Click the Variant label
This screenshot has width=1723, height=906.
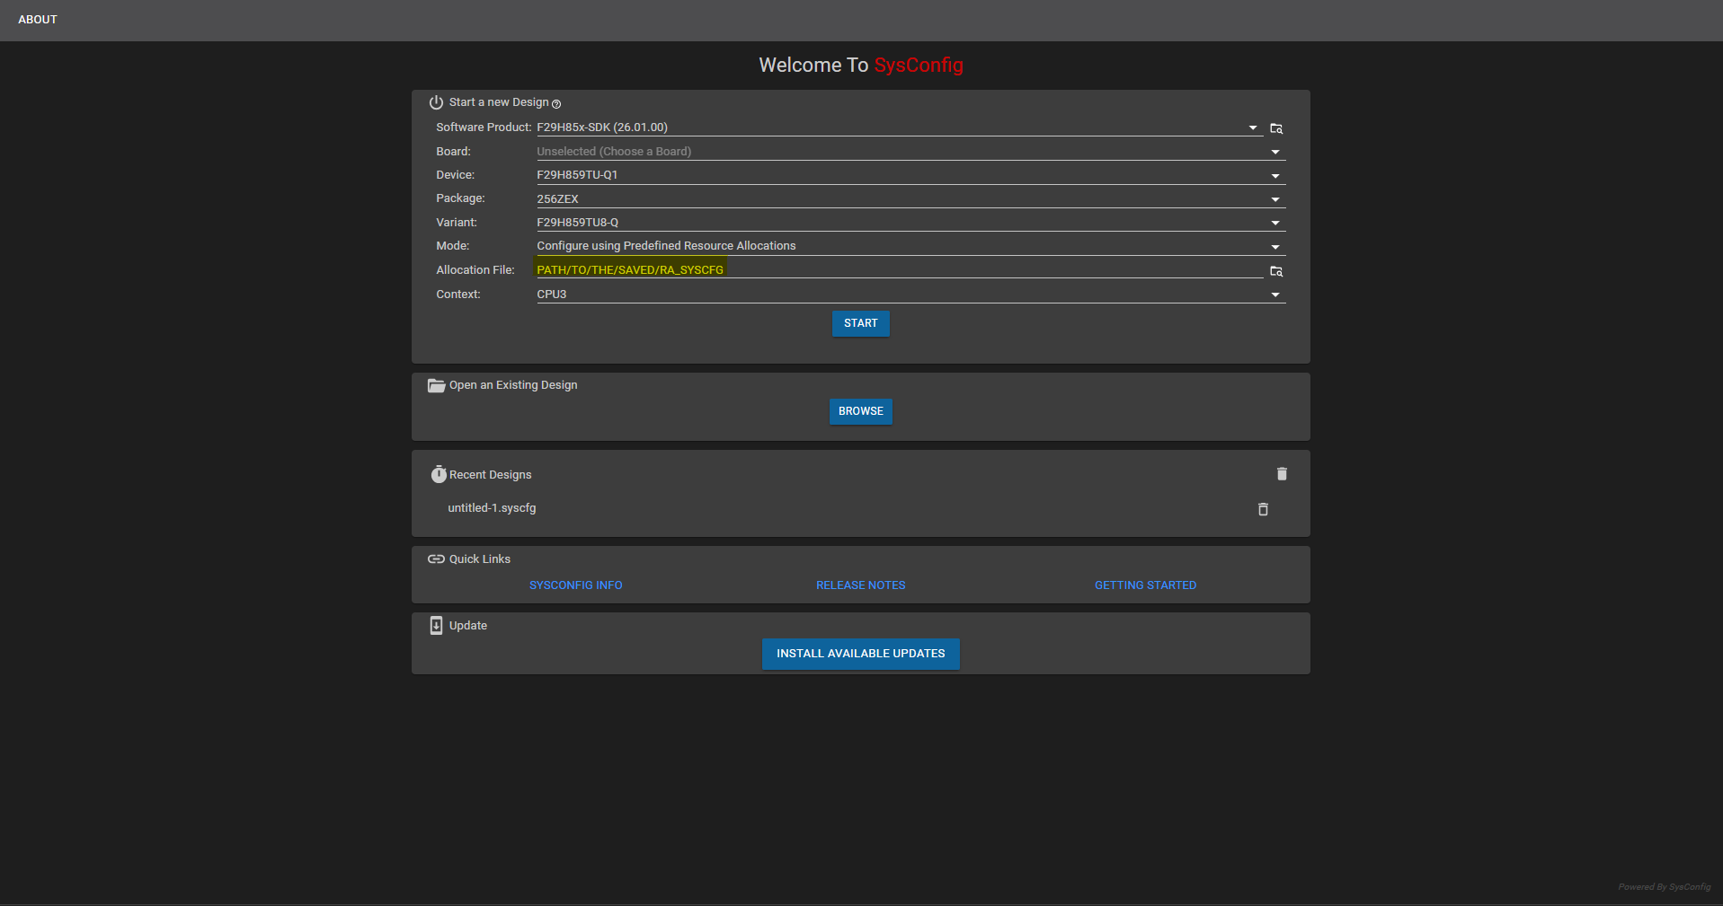(457, 223)
